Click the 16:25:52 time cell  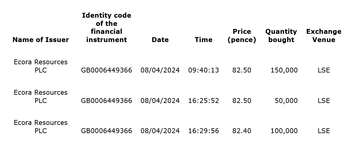203,101
